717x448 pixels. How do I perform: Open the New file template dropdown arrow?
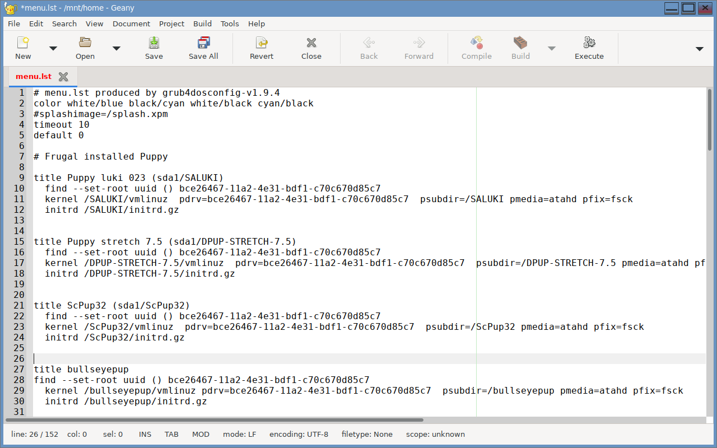(53, 49)
